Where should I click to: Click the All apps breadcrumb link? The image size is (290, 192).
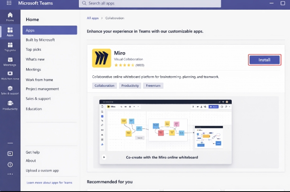click(x=93, y=18)
